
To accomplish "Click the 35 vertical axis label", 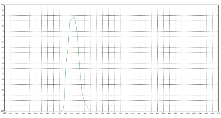I will [3, 74].
